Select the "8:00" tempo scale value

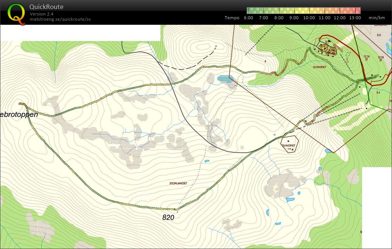[x=279, y=18]
